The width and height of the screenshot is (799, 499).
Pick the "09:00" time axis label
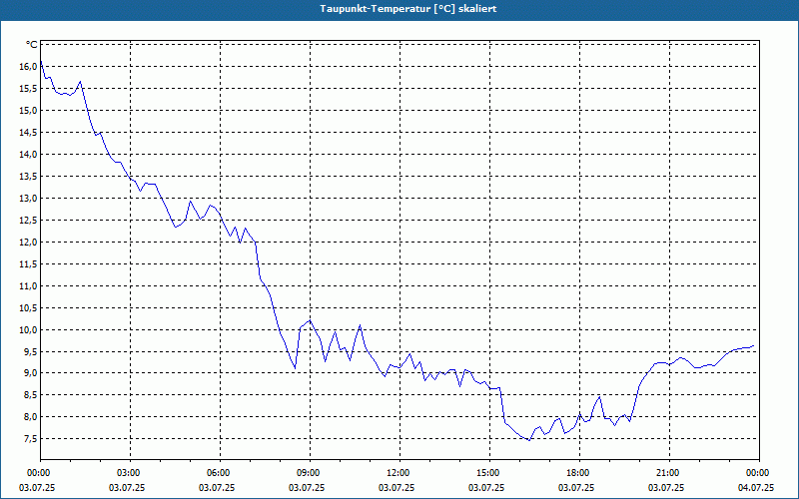pyautogui.click(x=307, y=473)
